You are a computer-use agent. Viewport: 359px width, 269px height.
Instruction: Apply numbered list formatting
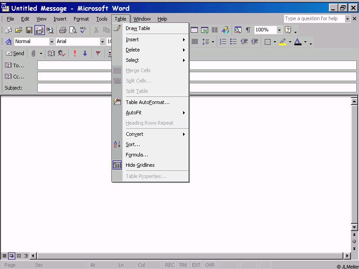(x=223, y=42)
